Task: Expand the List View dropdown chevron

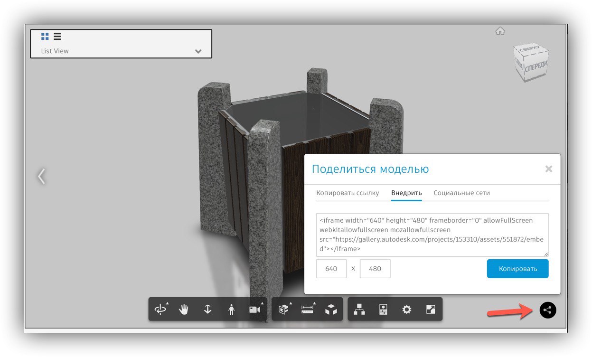Action: 198,51
